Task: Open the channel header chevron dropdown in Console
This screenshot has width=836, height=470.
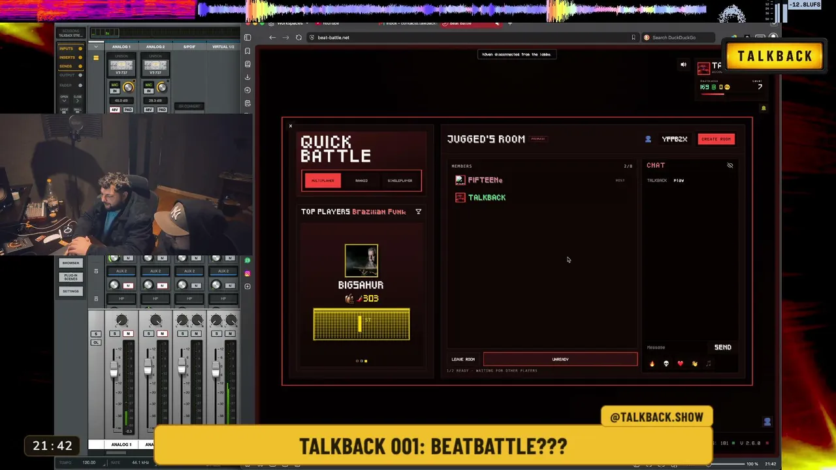Action: point(96,47)
